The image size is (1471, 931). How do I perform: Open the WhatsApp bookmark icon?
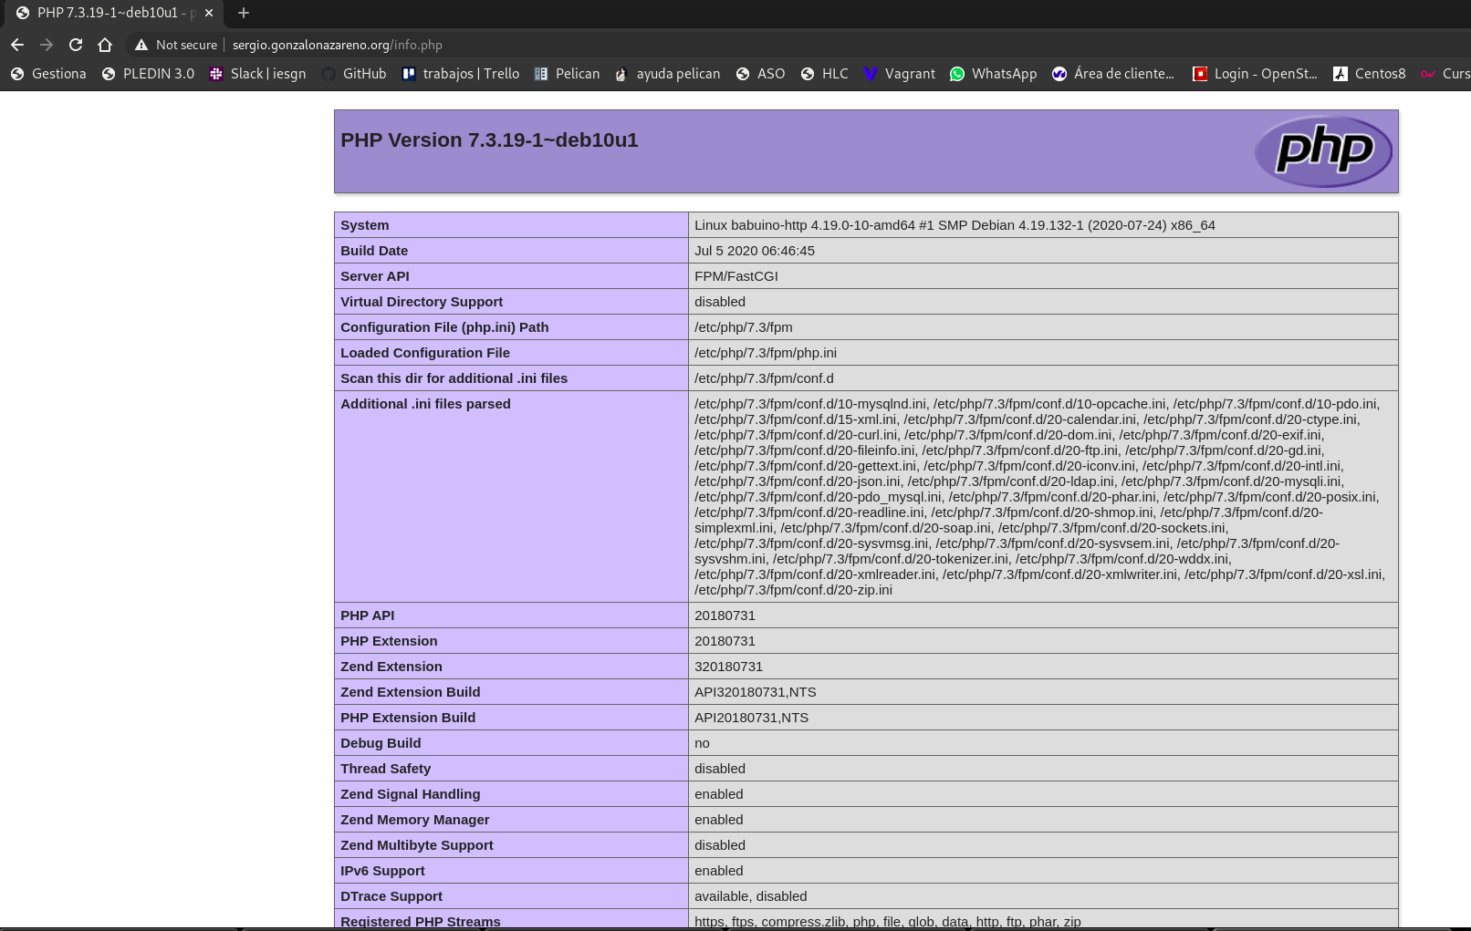(x=957, y=74)
